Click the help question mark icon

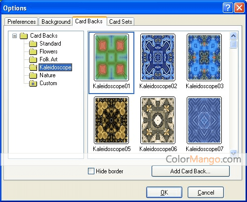coord(228,7)
